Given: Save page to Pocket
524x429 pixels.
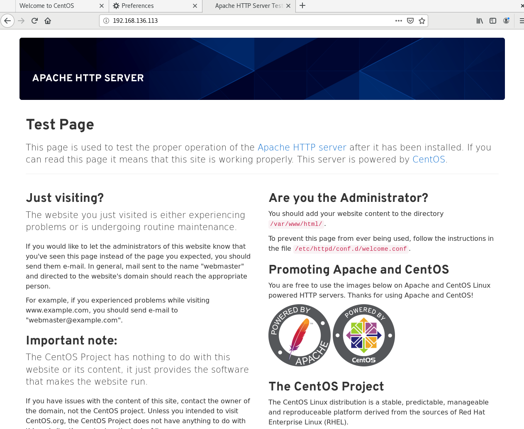Looking at the screenshot, I should 410,21.
